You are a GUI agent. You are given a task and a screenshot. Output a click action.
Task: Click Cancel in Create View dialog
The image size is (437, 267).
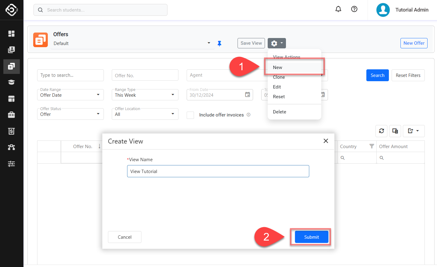pos(125,237)
